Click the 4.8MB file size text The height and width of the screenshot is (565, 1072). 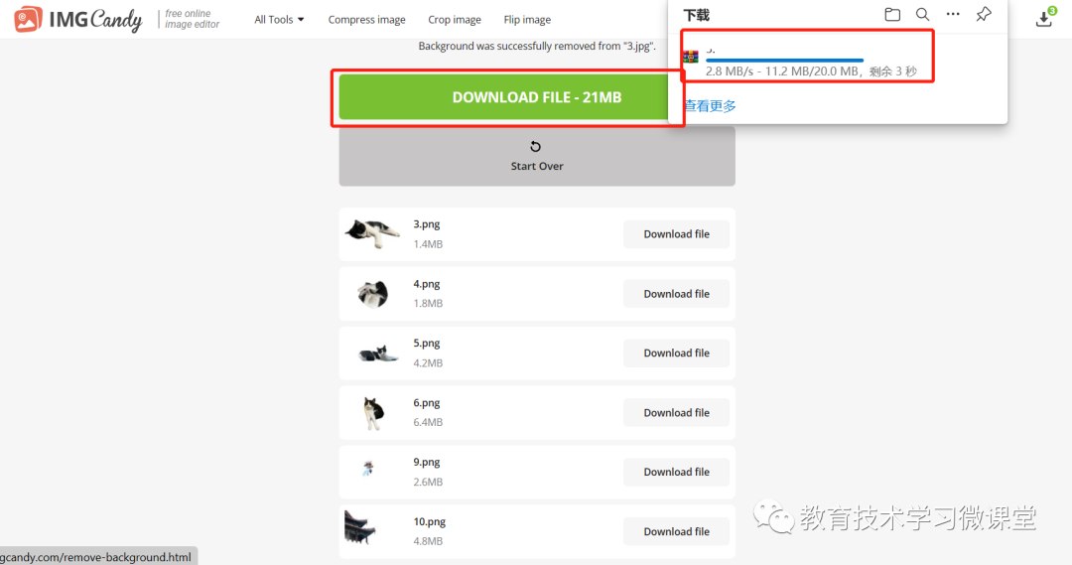[428, 541]
